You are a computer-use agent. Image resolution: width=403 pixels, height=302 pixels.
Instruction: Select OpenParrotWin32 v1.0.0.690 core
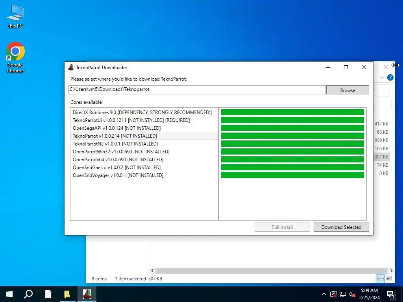(x=144, y=151)
